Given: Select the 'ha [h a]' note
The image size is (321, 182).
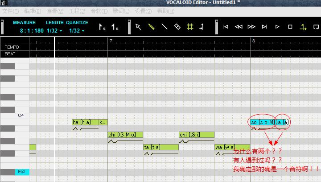Looking at the screenshot, I should click(x=85, y=122).
